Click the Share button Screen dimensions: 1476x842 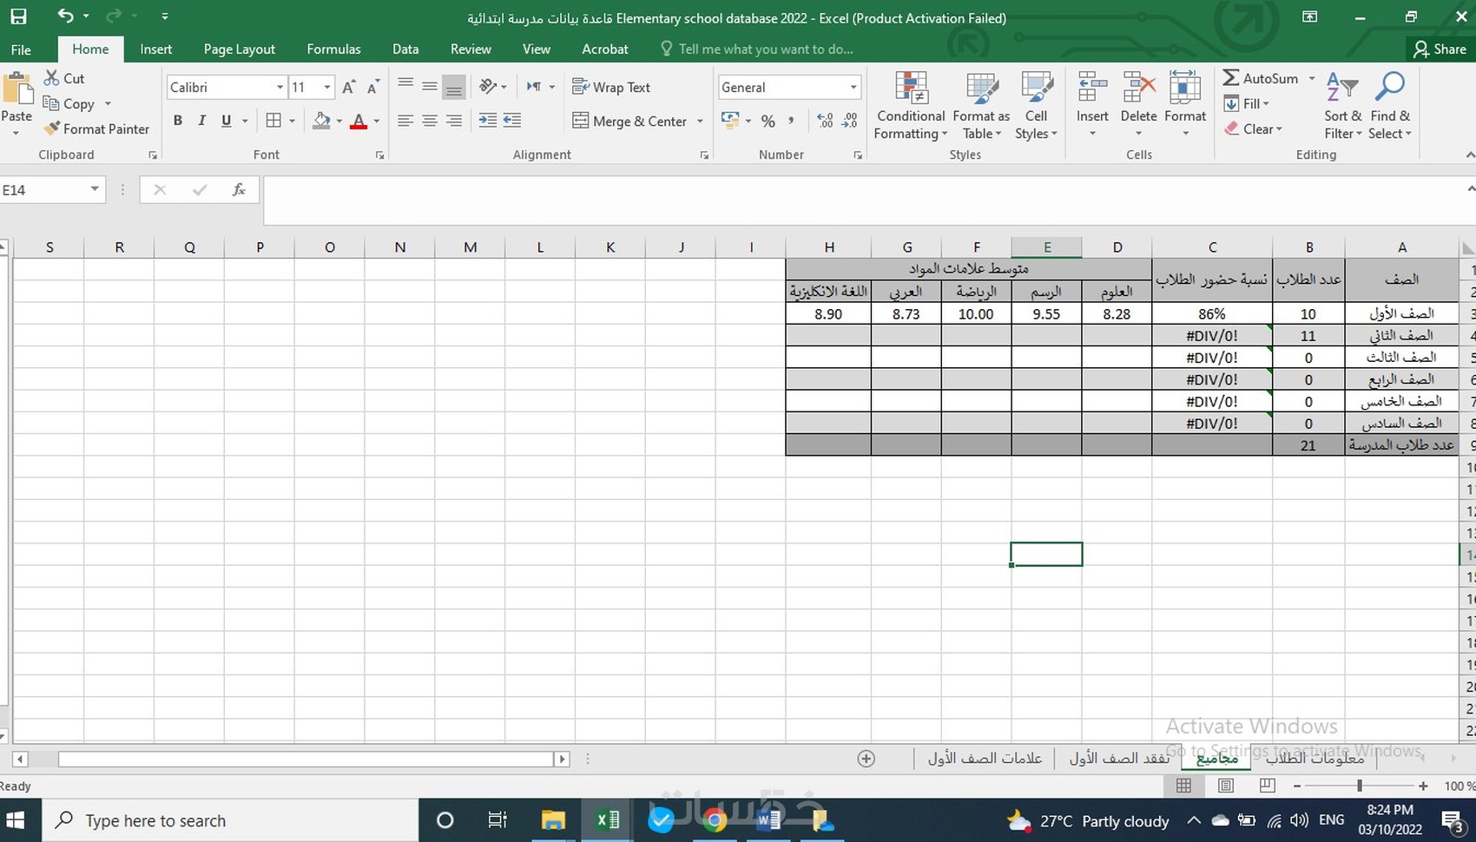point(1440,49)
